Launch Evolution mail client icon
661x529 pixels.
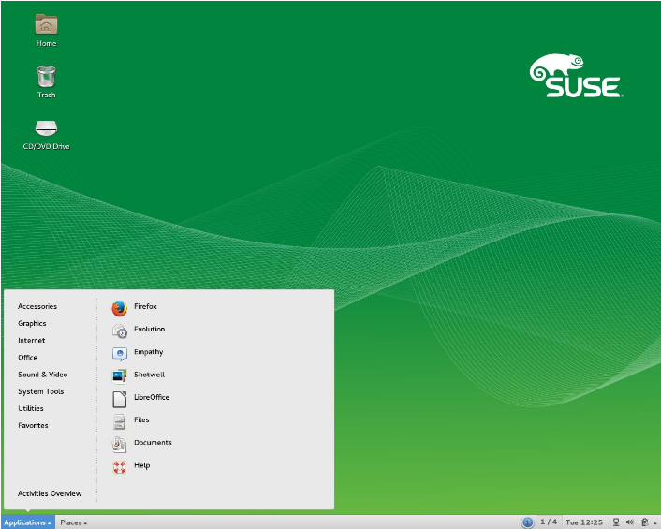[x=119, y=331]
